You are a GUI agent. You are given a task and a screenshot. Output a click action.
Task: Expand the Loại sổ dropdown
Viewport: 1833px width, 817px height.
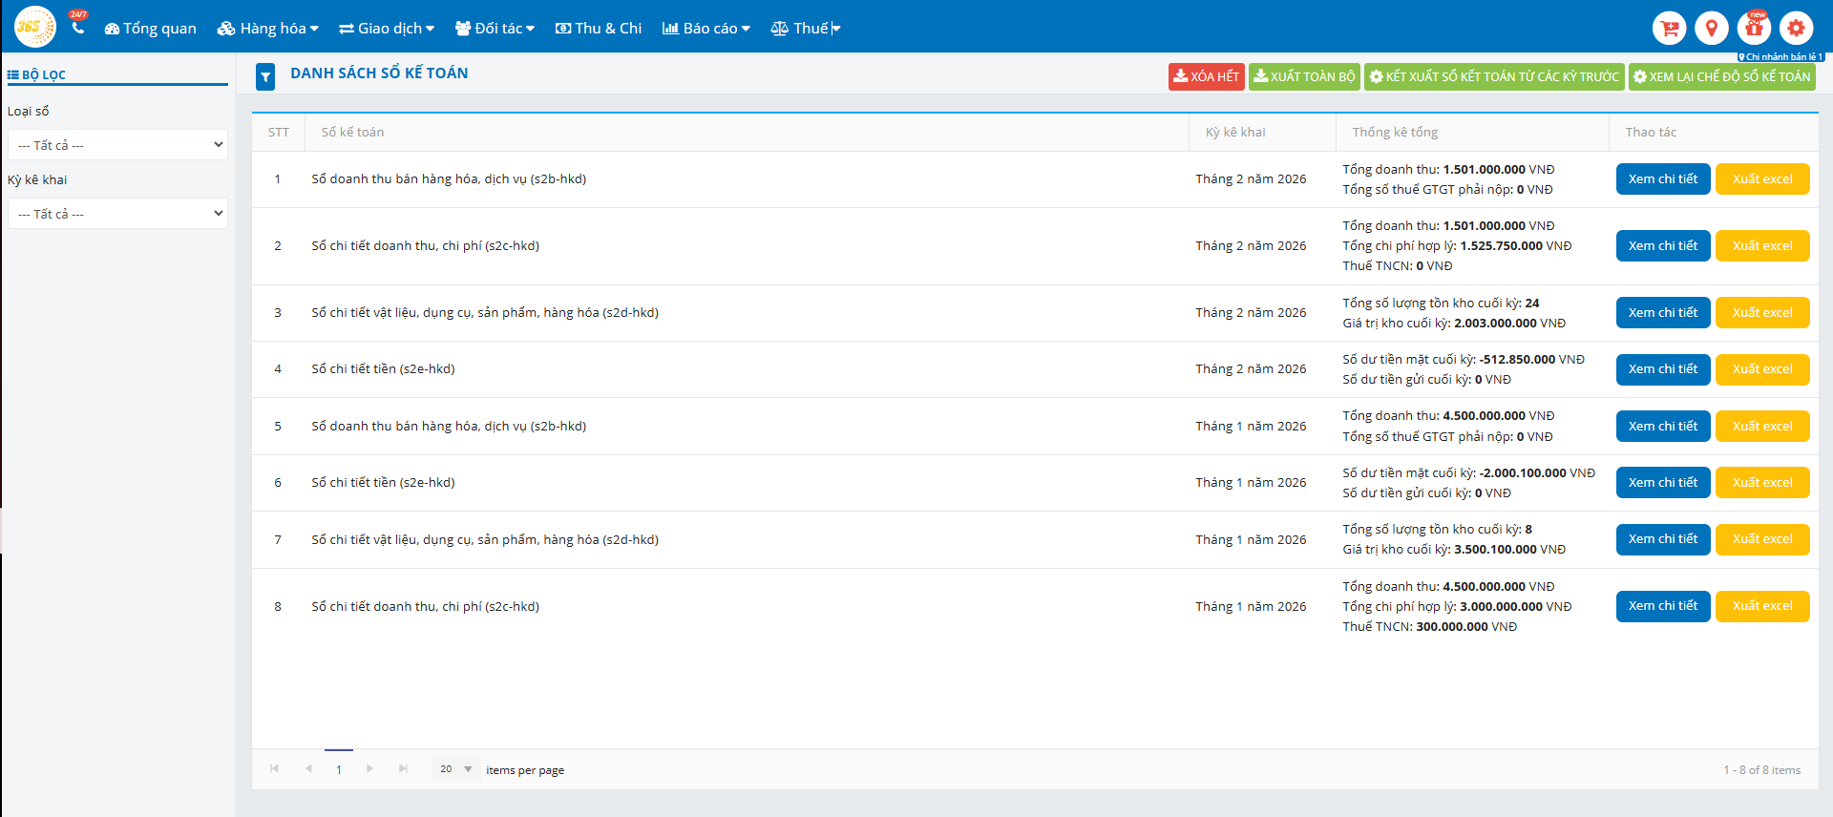pos(117,145)
